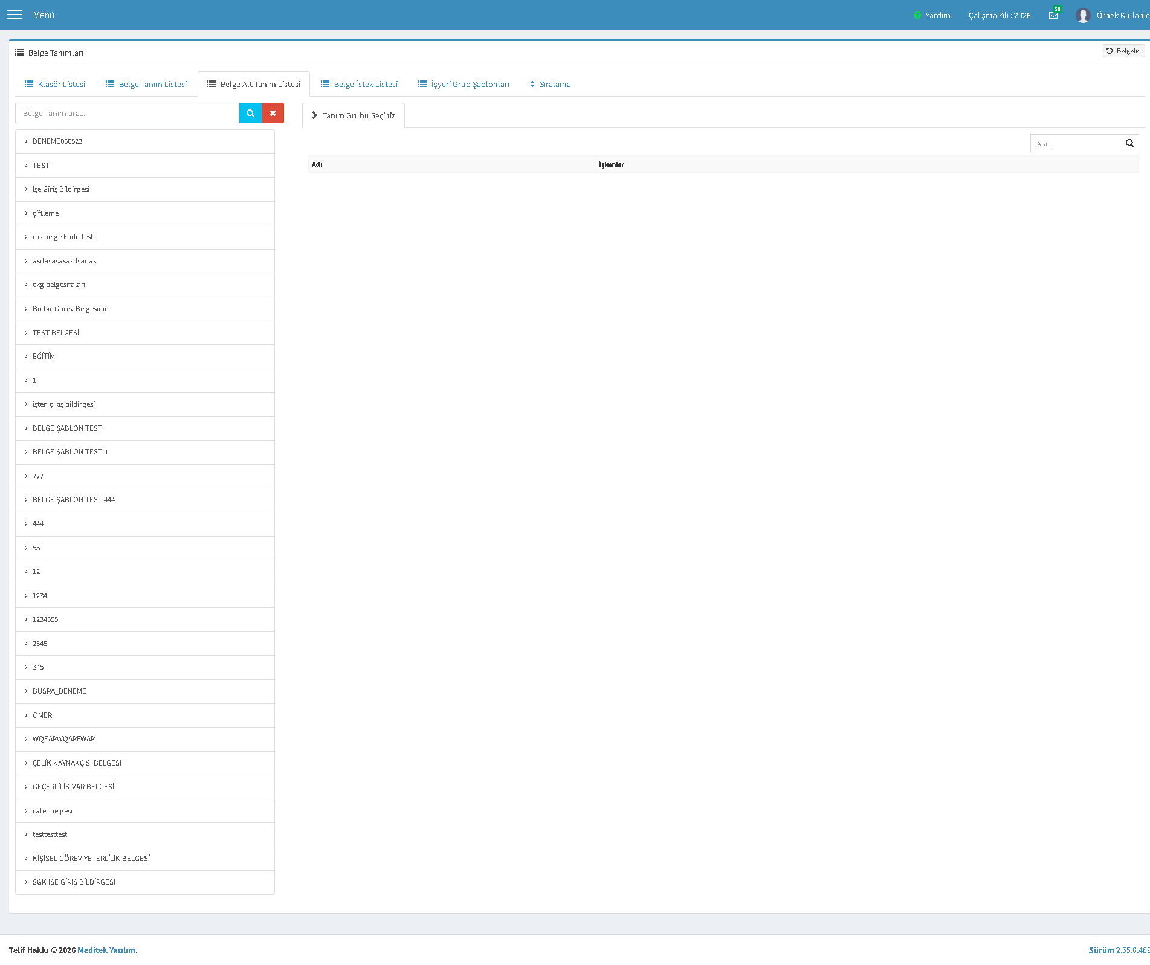The width and height of the screenshot is (1150, 965).
Task: Expand the BUSRA_DENEME entry
Action: (x=145, y=691)
